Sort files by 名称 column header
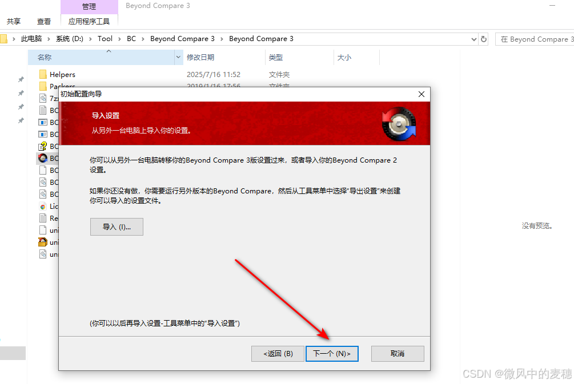Image resolution: width=574 pixels, height=384 pixels. tap(101, 58)
